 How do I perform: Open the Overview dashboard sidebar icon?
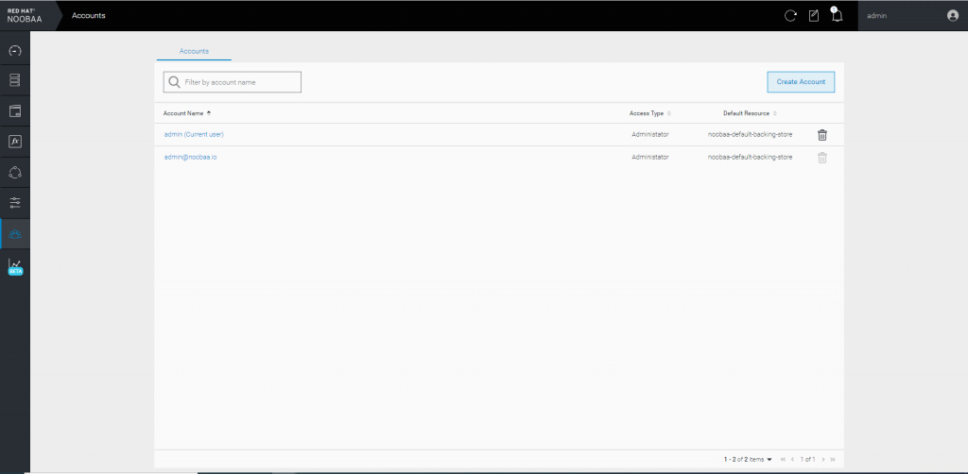click(15, 50)
